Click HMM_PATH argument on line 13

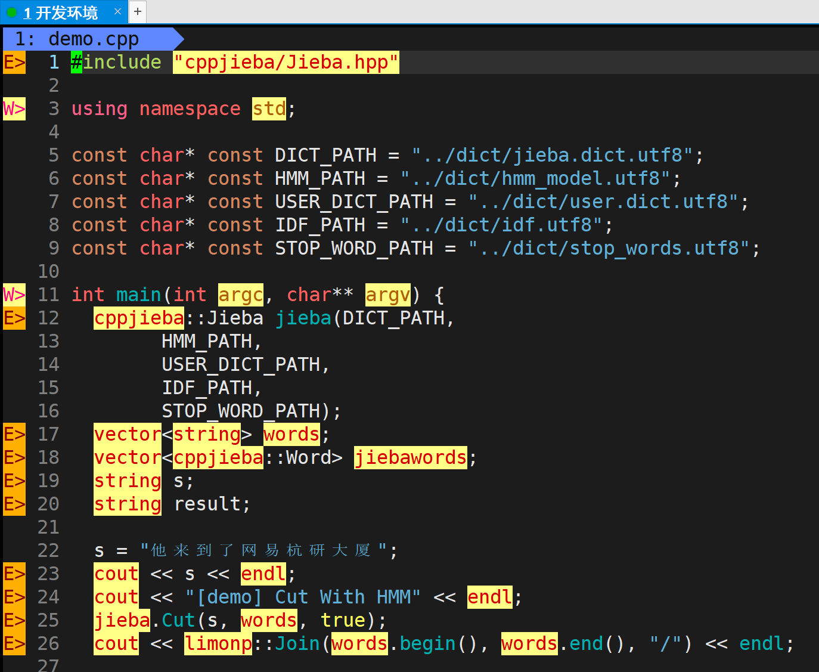click(207, 341)
